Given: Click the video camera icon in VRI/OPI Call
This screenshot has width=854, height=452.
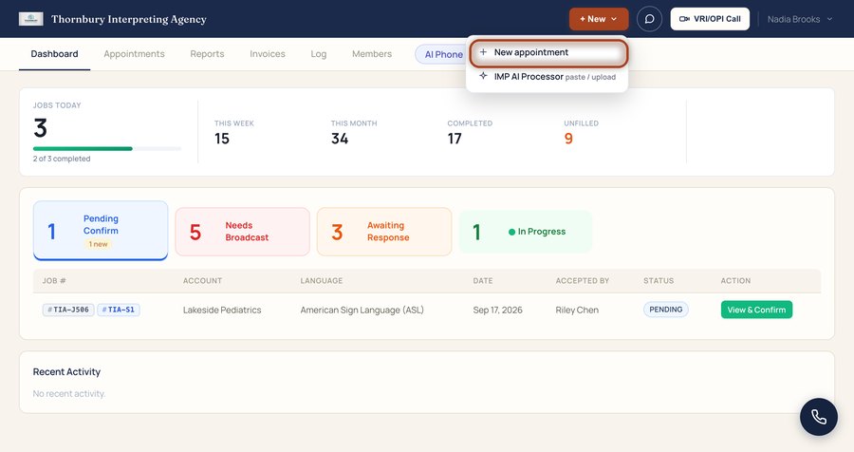Looking at the screenshot, I should (684, 19).
